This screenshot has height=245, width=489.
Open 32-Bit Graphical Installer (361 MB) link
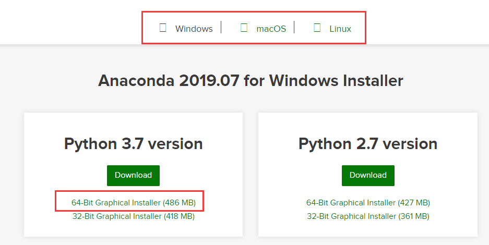pos(368,216)
